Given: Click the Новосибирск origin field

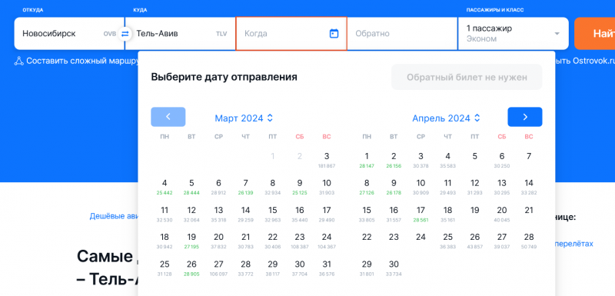Looking at the screenshot, I should [x=69, y=33].
